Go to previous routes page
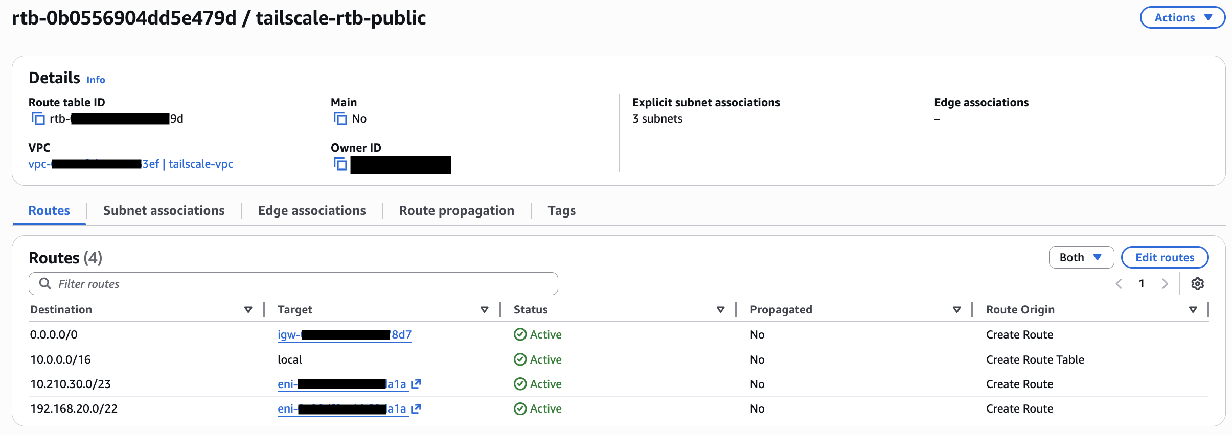This screenshot has width=1232, height=435. 1119,284
